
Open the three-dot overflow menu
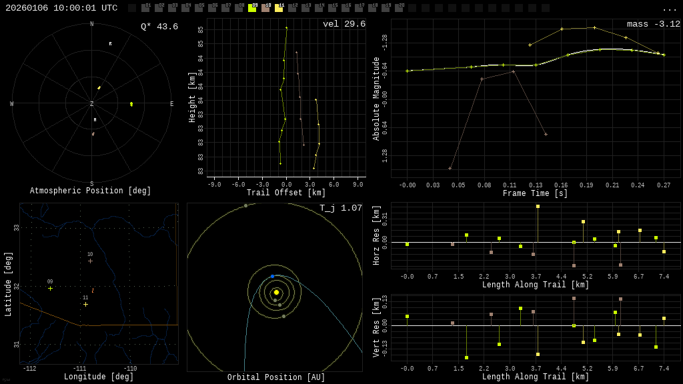669,9
